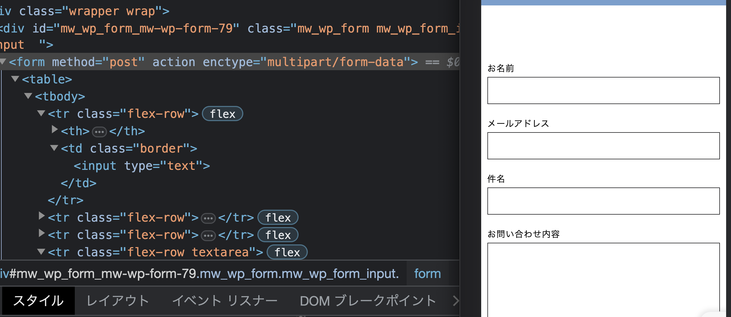Collapse the tr flex-row textarea triangle
731x317 pixels.
pyautogui.click(x=41, y=251)
